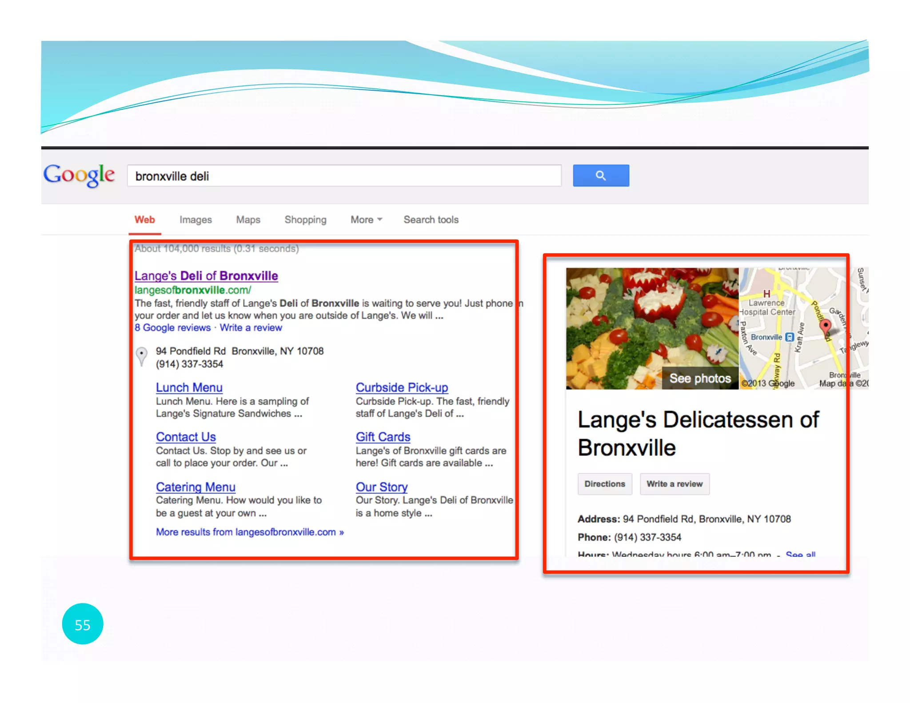This screenshot has height=703, width=910.
Task: Click the blue magnifier search button
Action: (x=600, y=176)
